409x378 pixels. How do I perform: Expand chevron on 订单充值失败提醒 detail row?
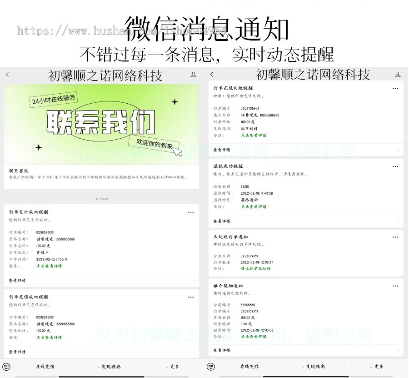(x=398, y=150)
